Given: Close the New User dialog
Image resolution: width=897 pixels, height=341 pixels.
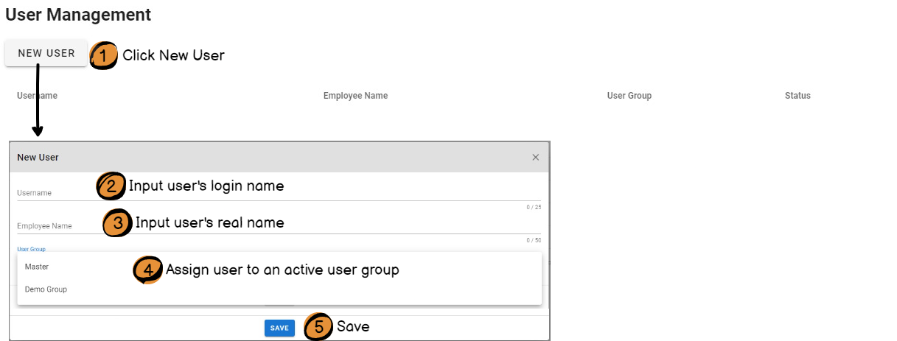Looking at the screenshot, I should click(536, 157).
